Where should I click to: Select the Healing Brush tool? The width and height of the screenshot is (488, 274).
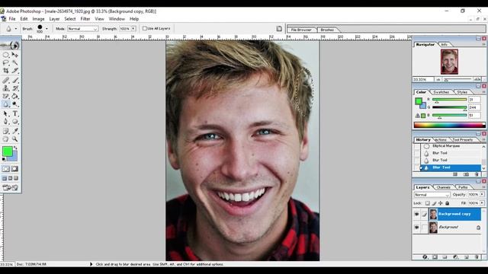click(x=6, y=80)
